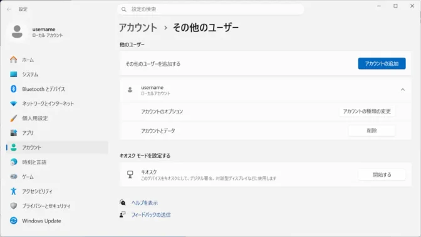This screenshot has width=421, height=237.
Task: Open ネットワークとインターネット settings
Action: tap(57, 103)
